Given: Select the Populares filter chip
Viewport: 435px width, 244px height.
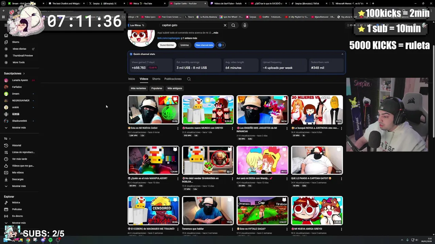Looking at the screenshot, I should click(x=157, y=88).
